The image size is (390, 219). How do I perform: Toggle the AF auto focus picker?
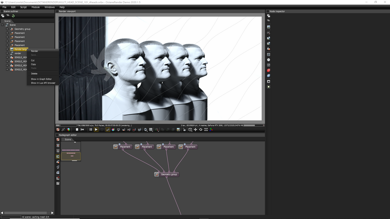(108, 130)
